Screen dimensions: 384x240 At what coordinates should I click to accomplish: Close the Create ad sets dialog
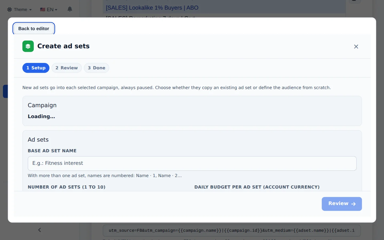coord(356,47)
